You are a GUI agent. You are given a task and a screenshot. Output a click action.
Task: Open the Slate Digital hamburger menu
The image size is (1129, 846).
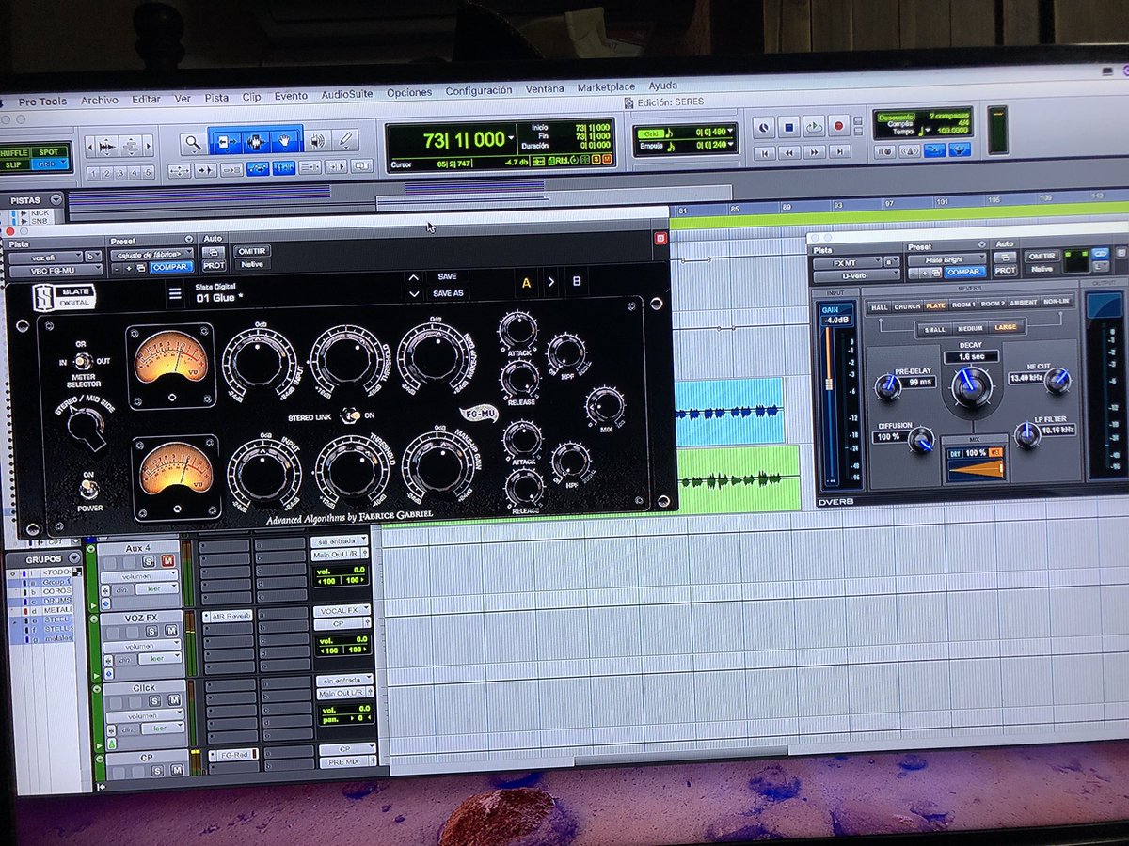tap(175, 294)
